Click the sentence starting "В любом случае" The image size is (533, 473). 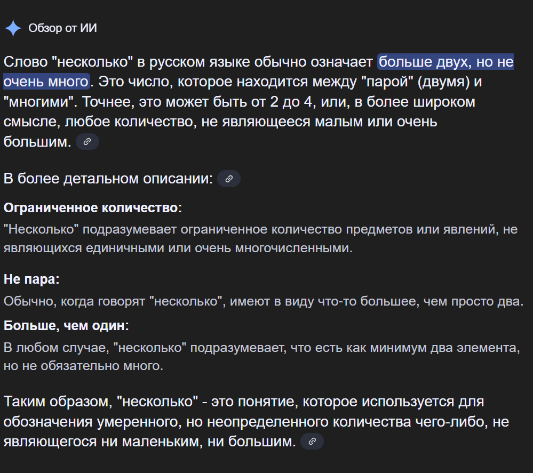tap(261, 348)
